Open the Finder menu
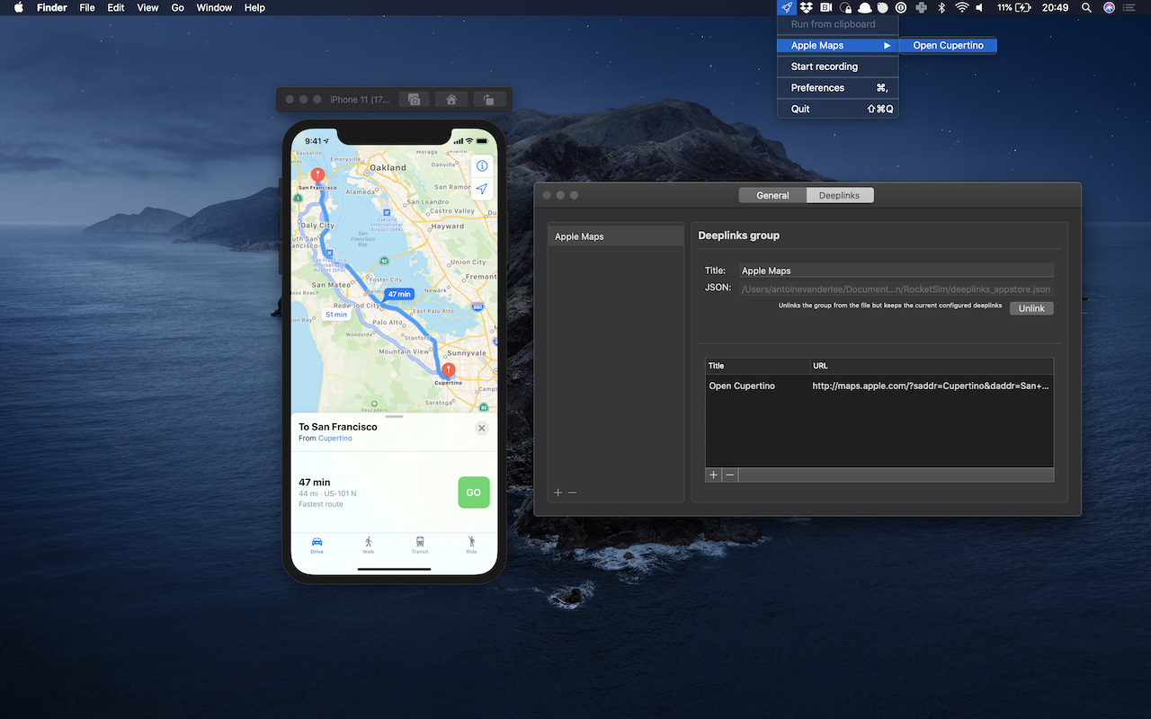 pos(52,7)
